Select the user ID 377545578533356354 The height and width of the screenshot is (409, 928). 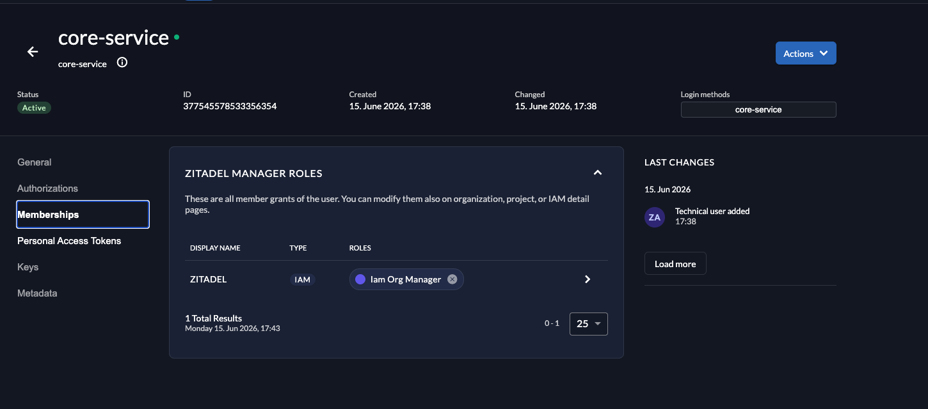(230, 106)
